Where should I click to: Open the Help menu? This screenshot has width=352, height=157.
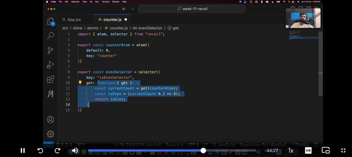(x=124, y=1)
